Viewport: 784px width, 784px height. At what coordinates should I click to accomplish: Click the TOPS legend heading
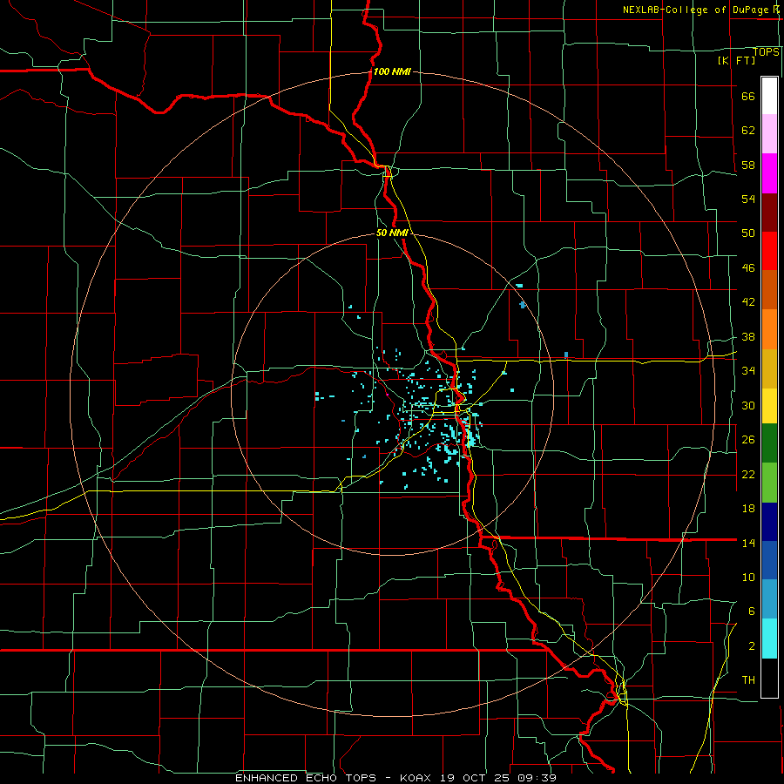click(766, 51)
